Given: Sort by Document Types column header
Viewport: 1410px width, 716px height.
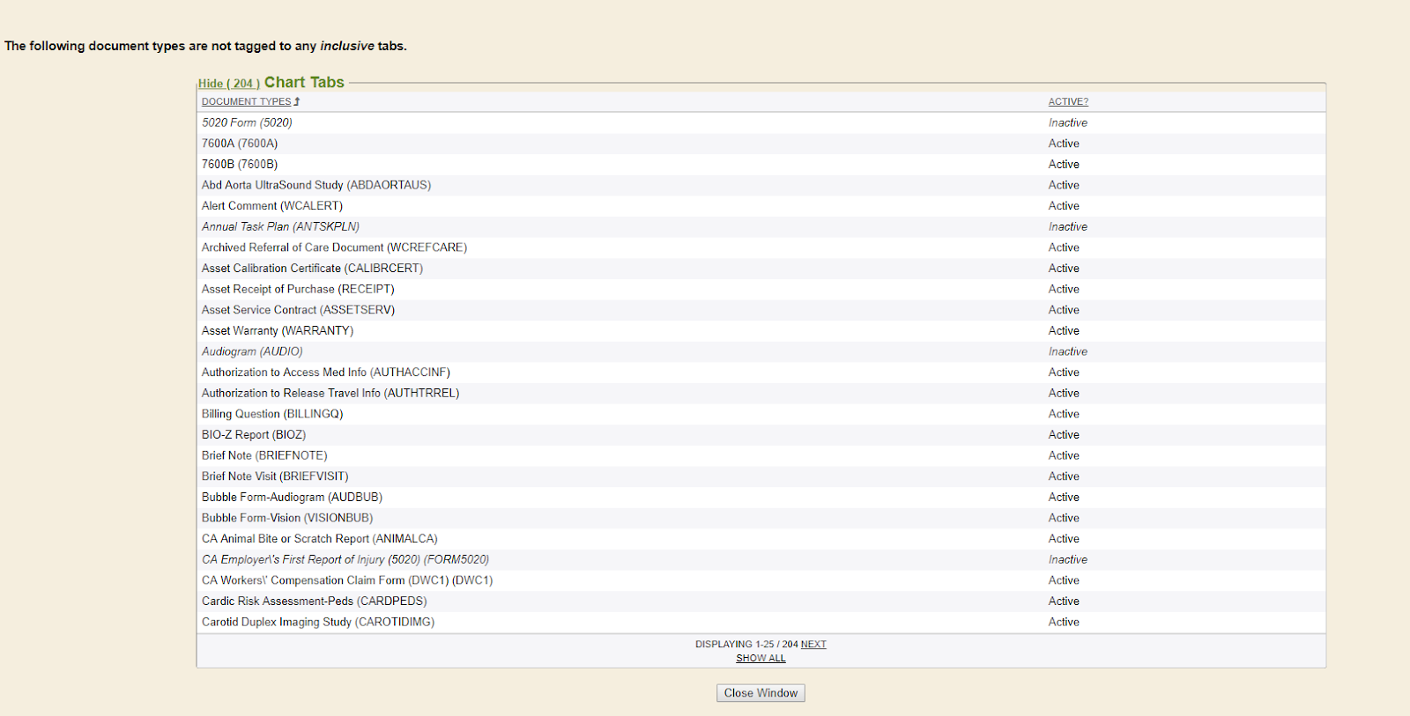Looking at the screenshot, I should 246,102.
